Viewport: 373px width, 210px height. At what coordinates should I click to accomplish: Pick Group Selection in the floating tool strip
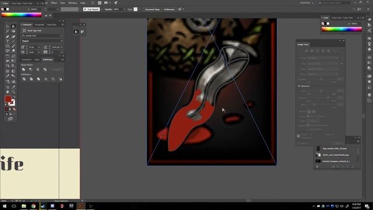pyautogui.click(x=82, y=32)
